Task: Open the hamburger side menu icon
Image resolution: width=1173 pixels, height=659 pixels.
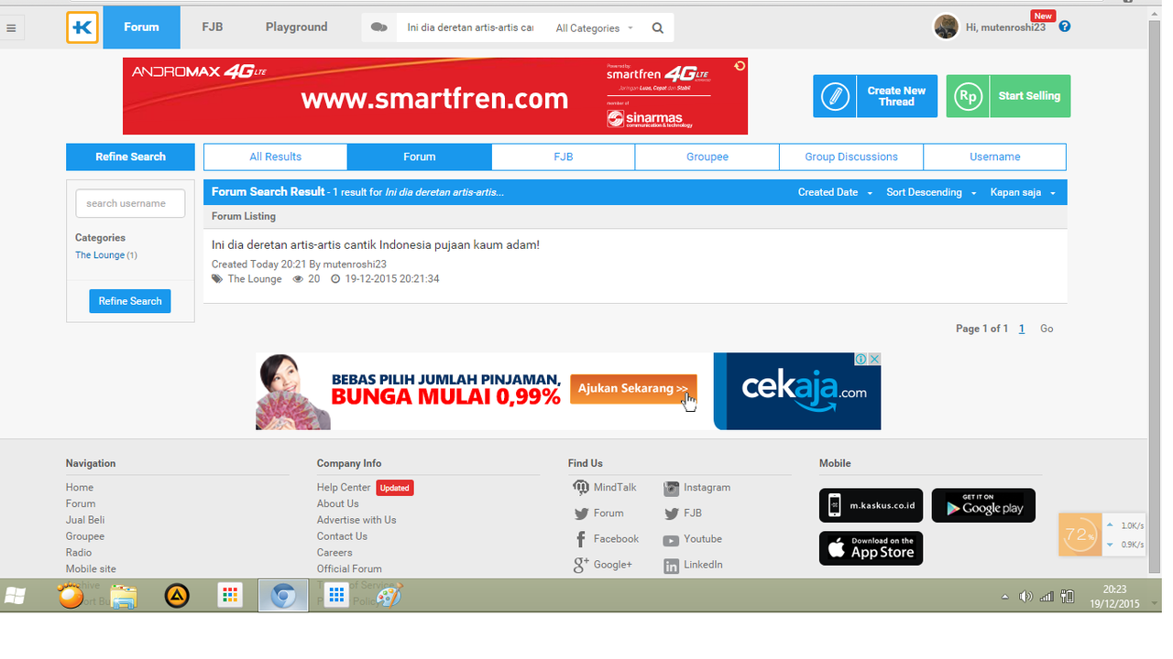Action: (11, 28)
